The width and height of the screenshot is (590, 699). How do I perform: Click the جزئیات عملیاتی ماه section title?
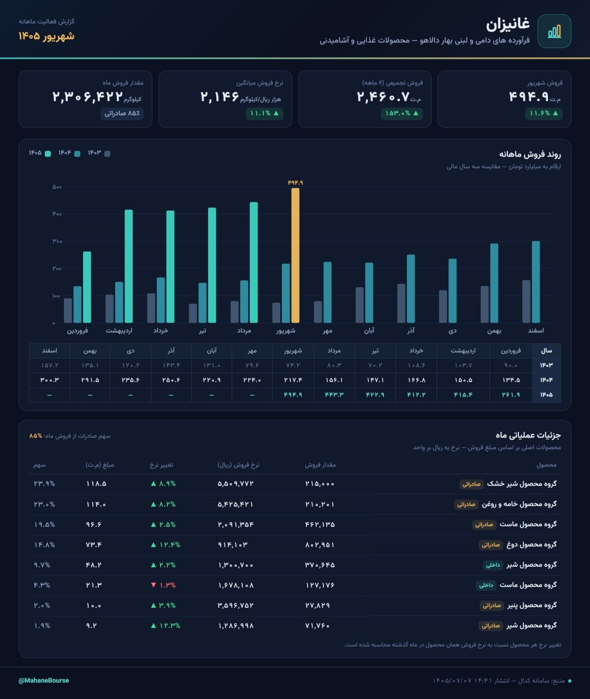click(x=528, y=435)
